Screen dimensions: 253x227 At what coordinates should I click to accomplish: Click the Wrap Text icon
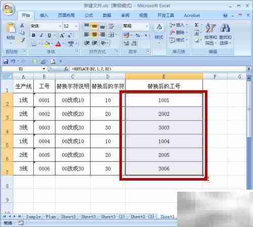pos(111,26)
